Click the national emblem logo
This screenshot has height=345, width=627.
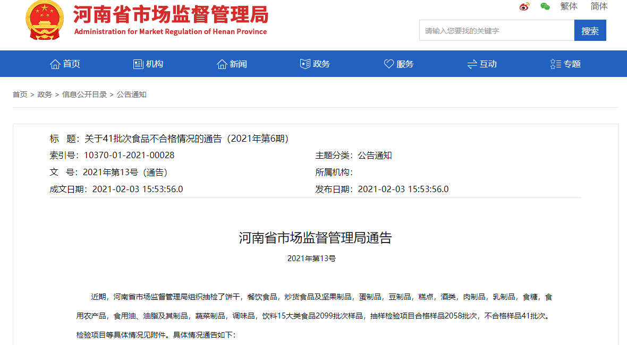[x=45, y=21]
